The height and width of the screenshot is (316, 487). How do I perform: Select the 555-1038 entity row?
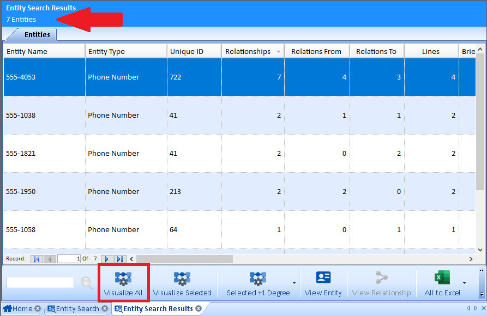[x=239, y=115]
